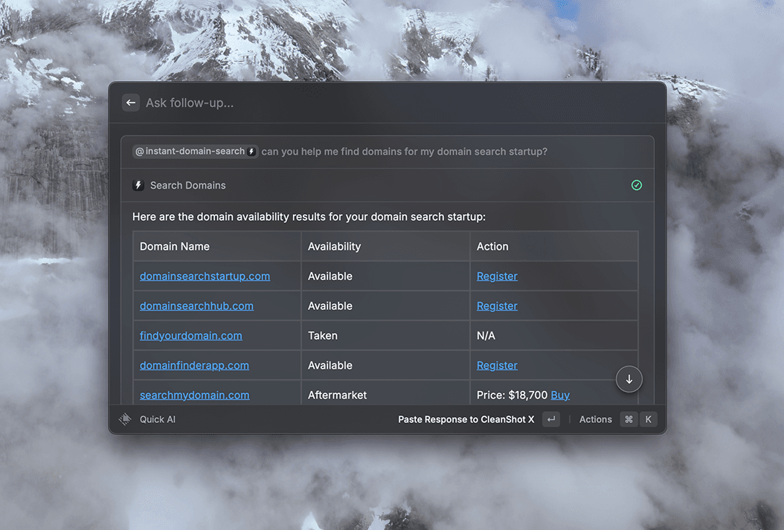
Task: Open the domainsearchstartup.com link
Action: coord(205,276)
